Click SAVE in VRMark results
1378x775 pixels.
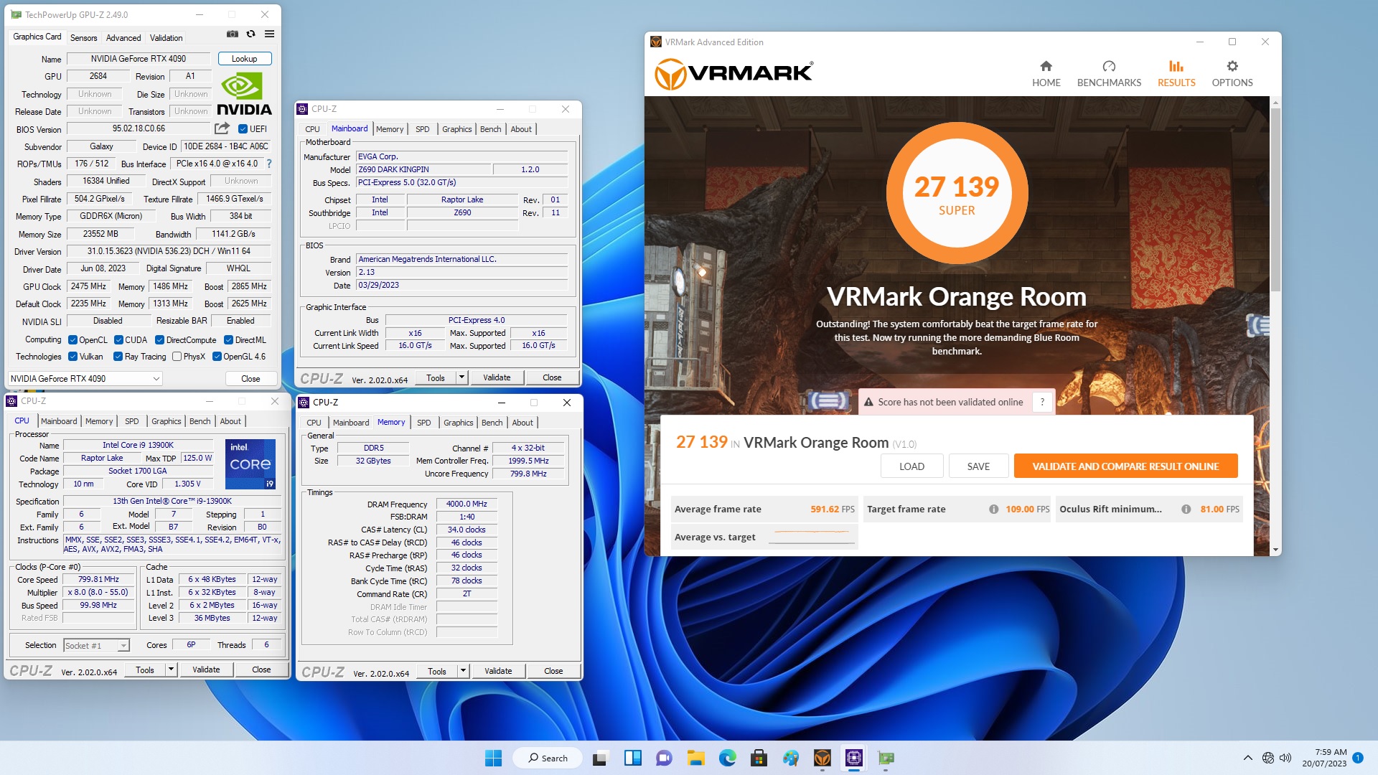[x=978, y=466]
